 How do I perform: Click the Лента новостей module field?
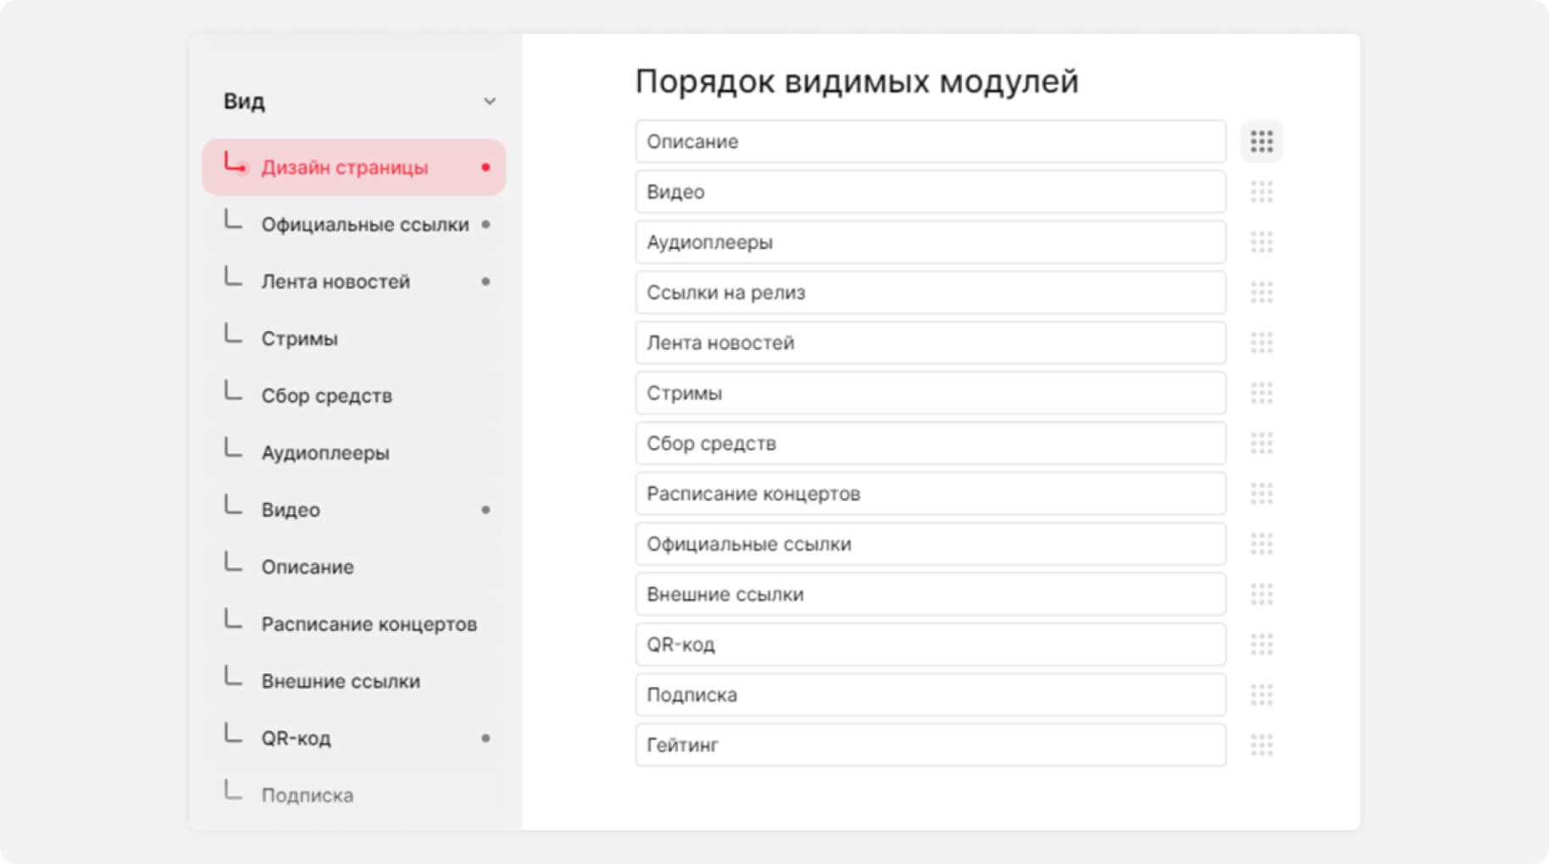(x=930, y=343)
